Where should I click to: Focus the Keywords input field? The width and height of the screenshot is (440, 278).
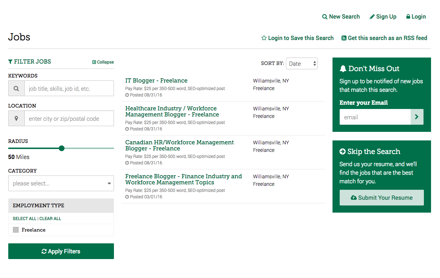[69, 88]
